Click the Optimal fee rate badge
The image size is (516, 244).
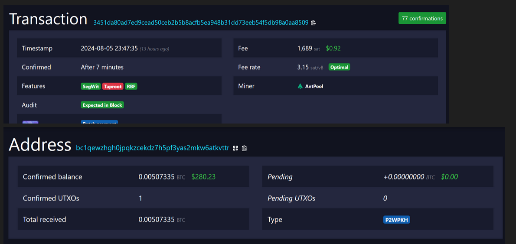click(339, 67)
